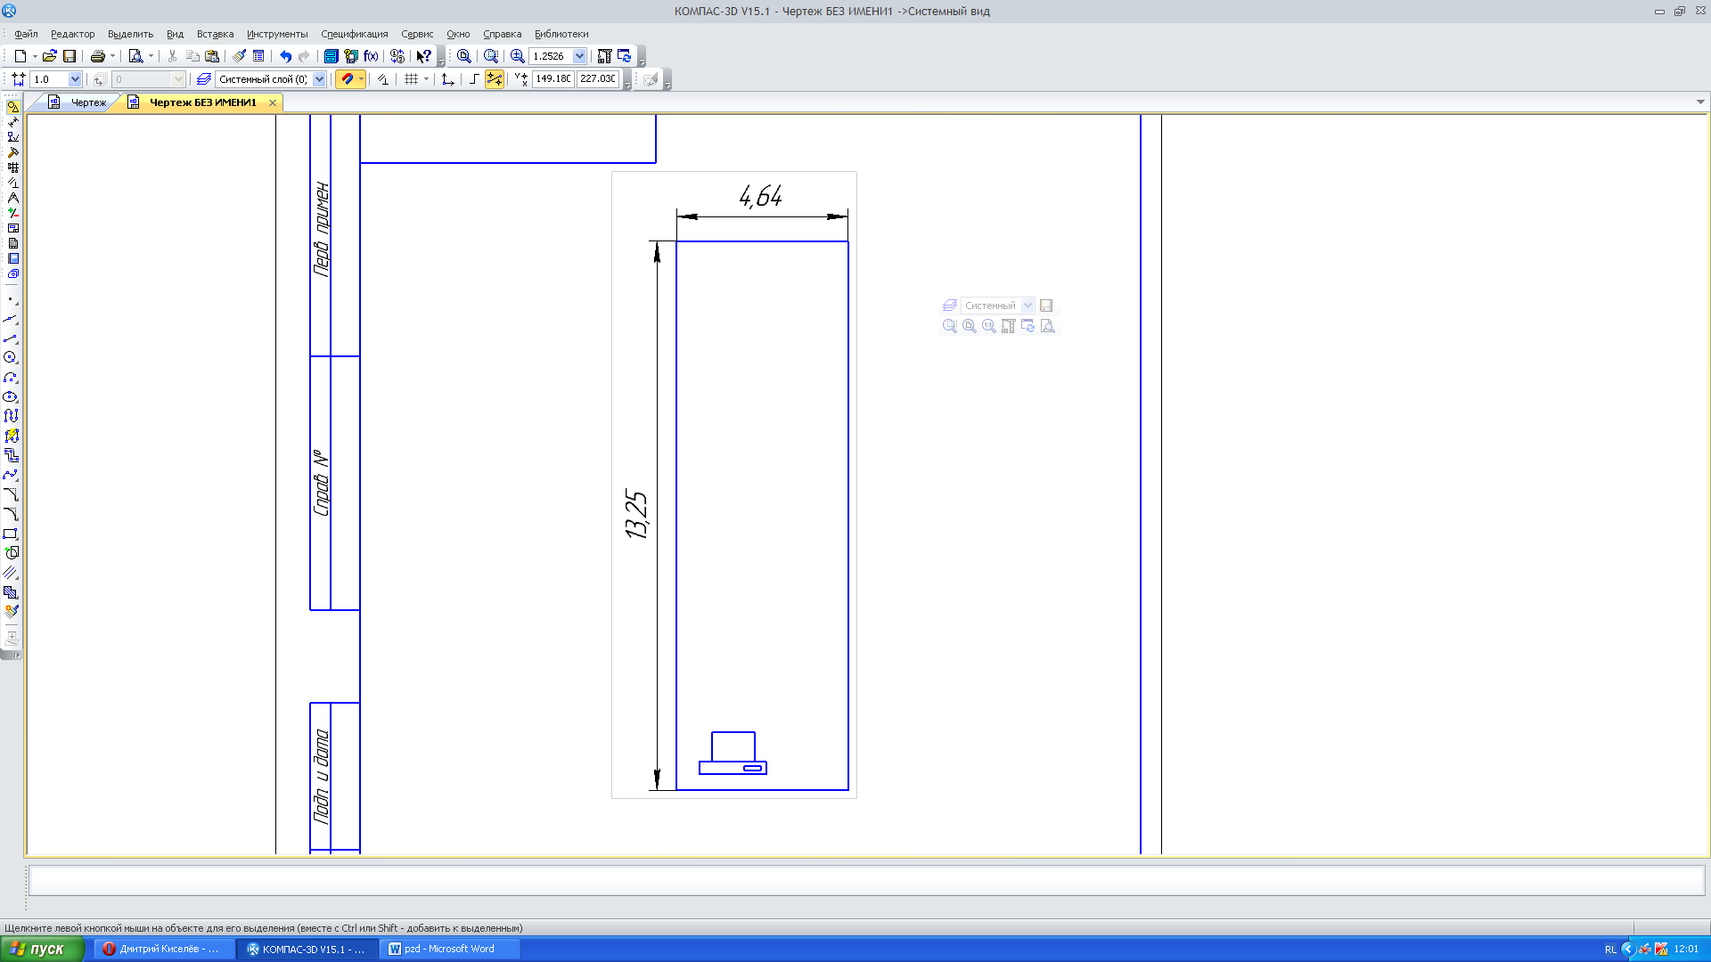The height and width of the screenshot is (962, 1711).
Task: Close the Чертеж БЕЗ ИМЕНИ1 tab
Action: coord(273,103)
